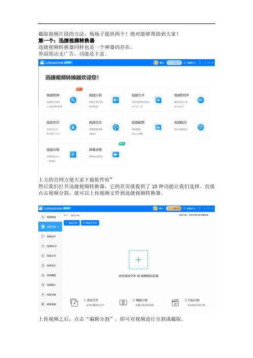Click the user avatar in the split window title bar

point(155,209)
